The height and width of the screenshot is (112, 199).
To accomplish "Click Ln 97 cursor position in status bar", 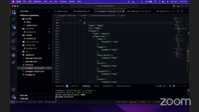I will click(x=121, y=102).
